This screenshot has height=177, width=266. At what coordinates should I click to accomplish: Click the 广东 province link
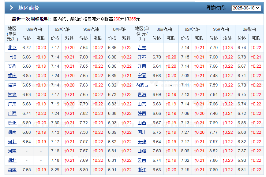pos(12,104)
